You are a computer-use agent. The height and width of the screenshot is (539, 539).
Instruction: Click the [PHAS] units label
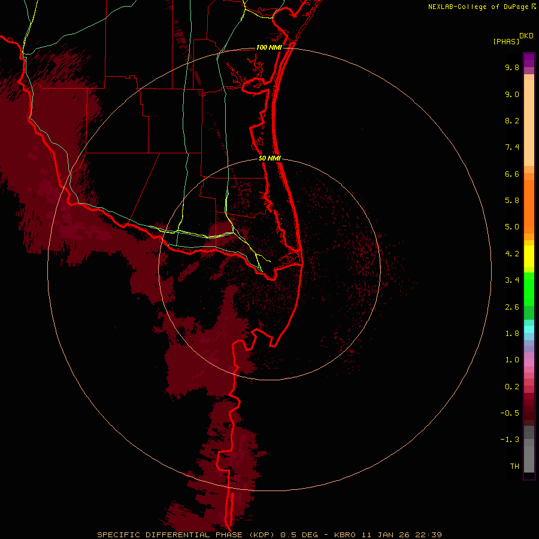pos(506,41)
